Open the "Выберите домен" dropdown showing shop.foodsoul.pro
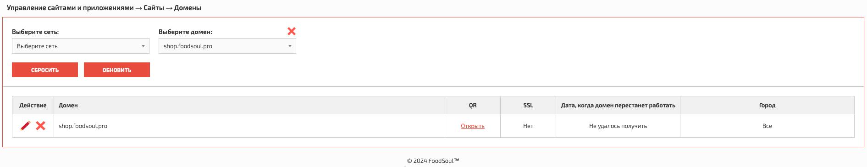Viewport: 867px width, 167px height. (227, 46)
